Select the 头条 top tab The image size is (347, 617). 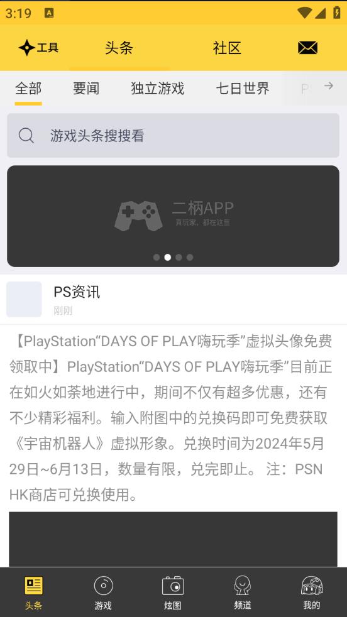[119, 48]
